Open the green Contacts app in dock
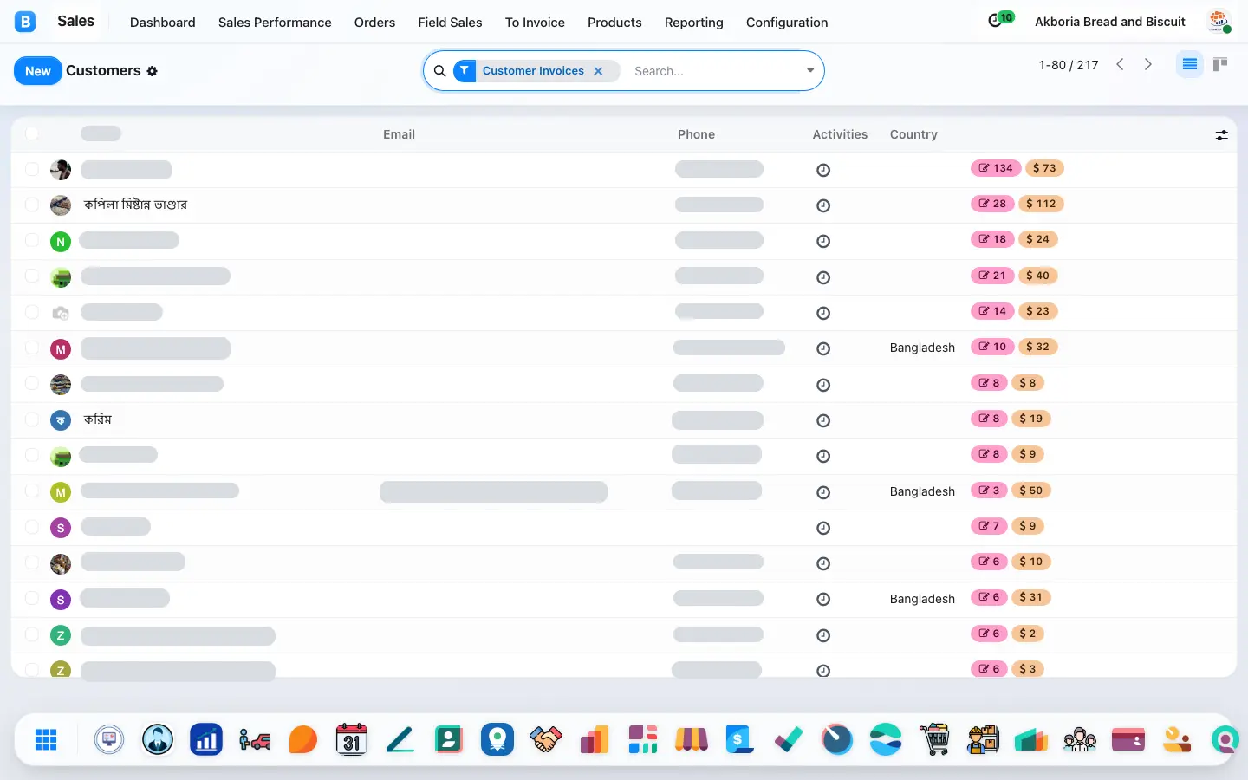1248x780 pixels. tap(449, 739)
